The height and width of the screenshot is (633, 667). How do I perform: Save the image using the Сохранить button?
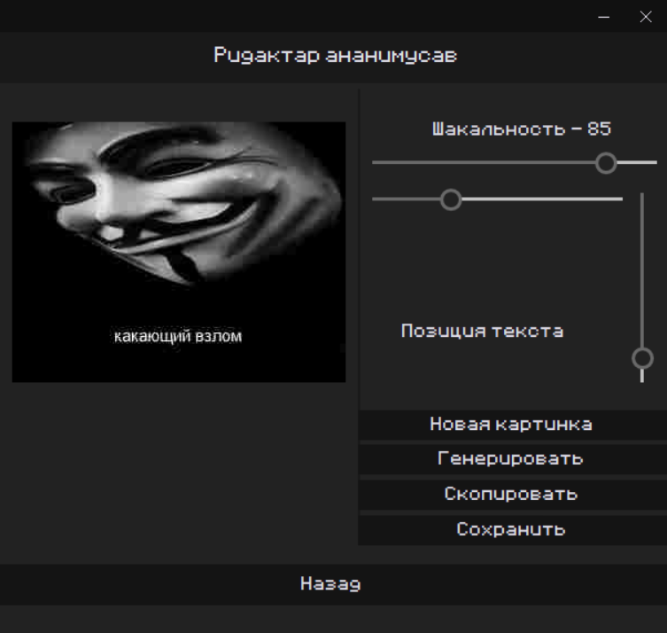[512, 530]
